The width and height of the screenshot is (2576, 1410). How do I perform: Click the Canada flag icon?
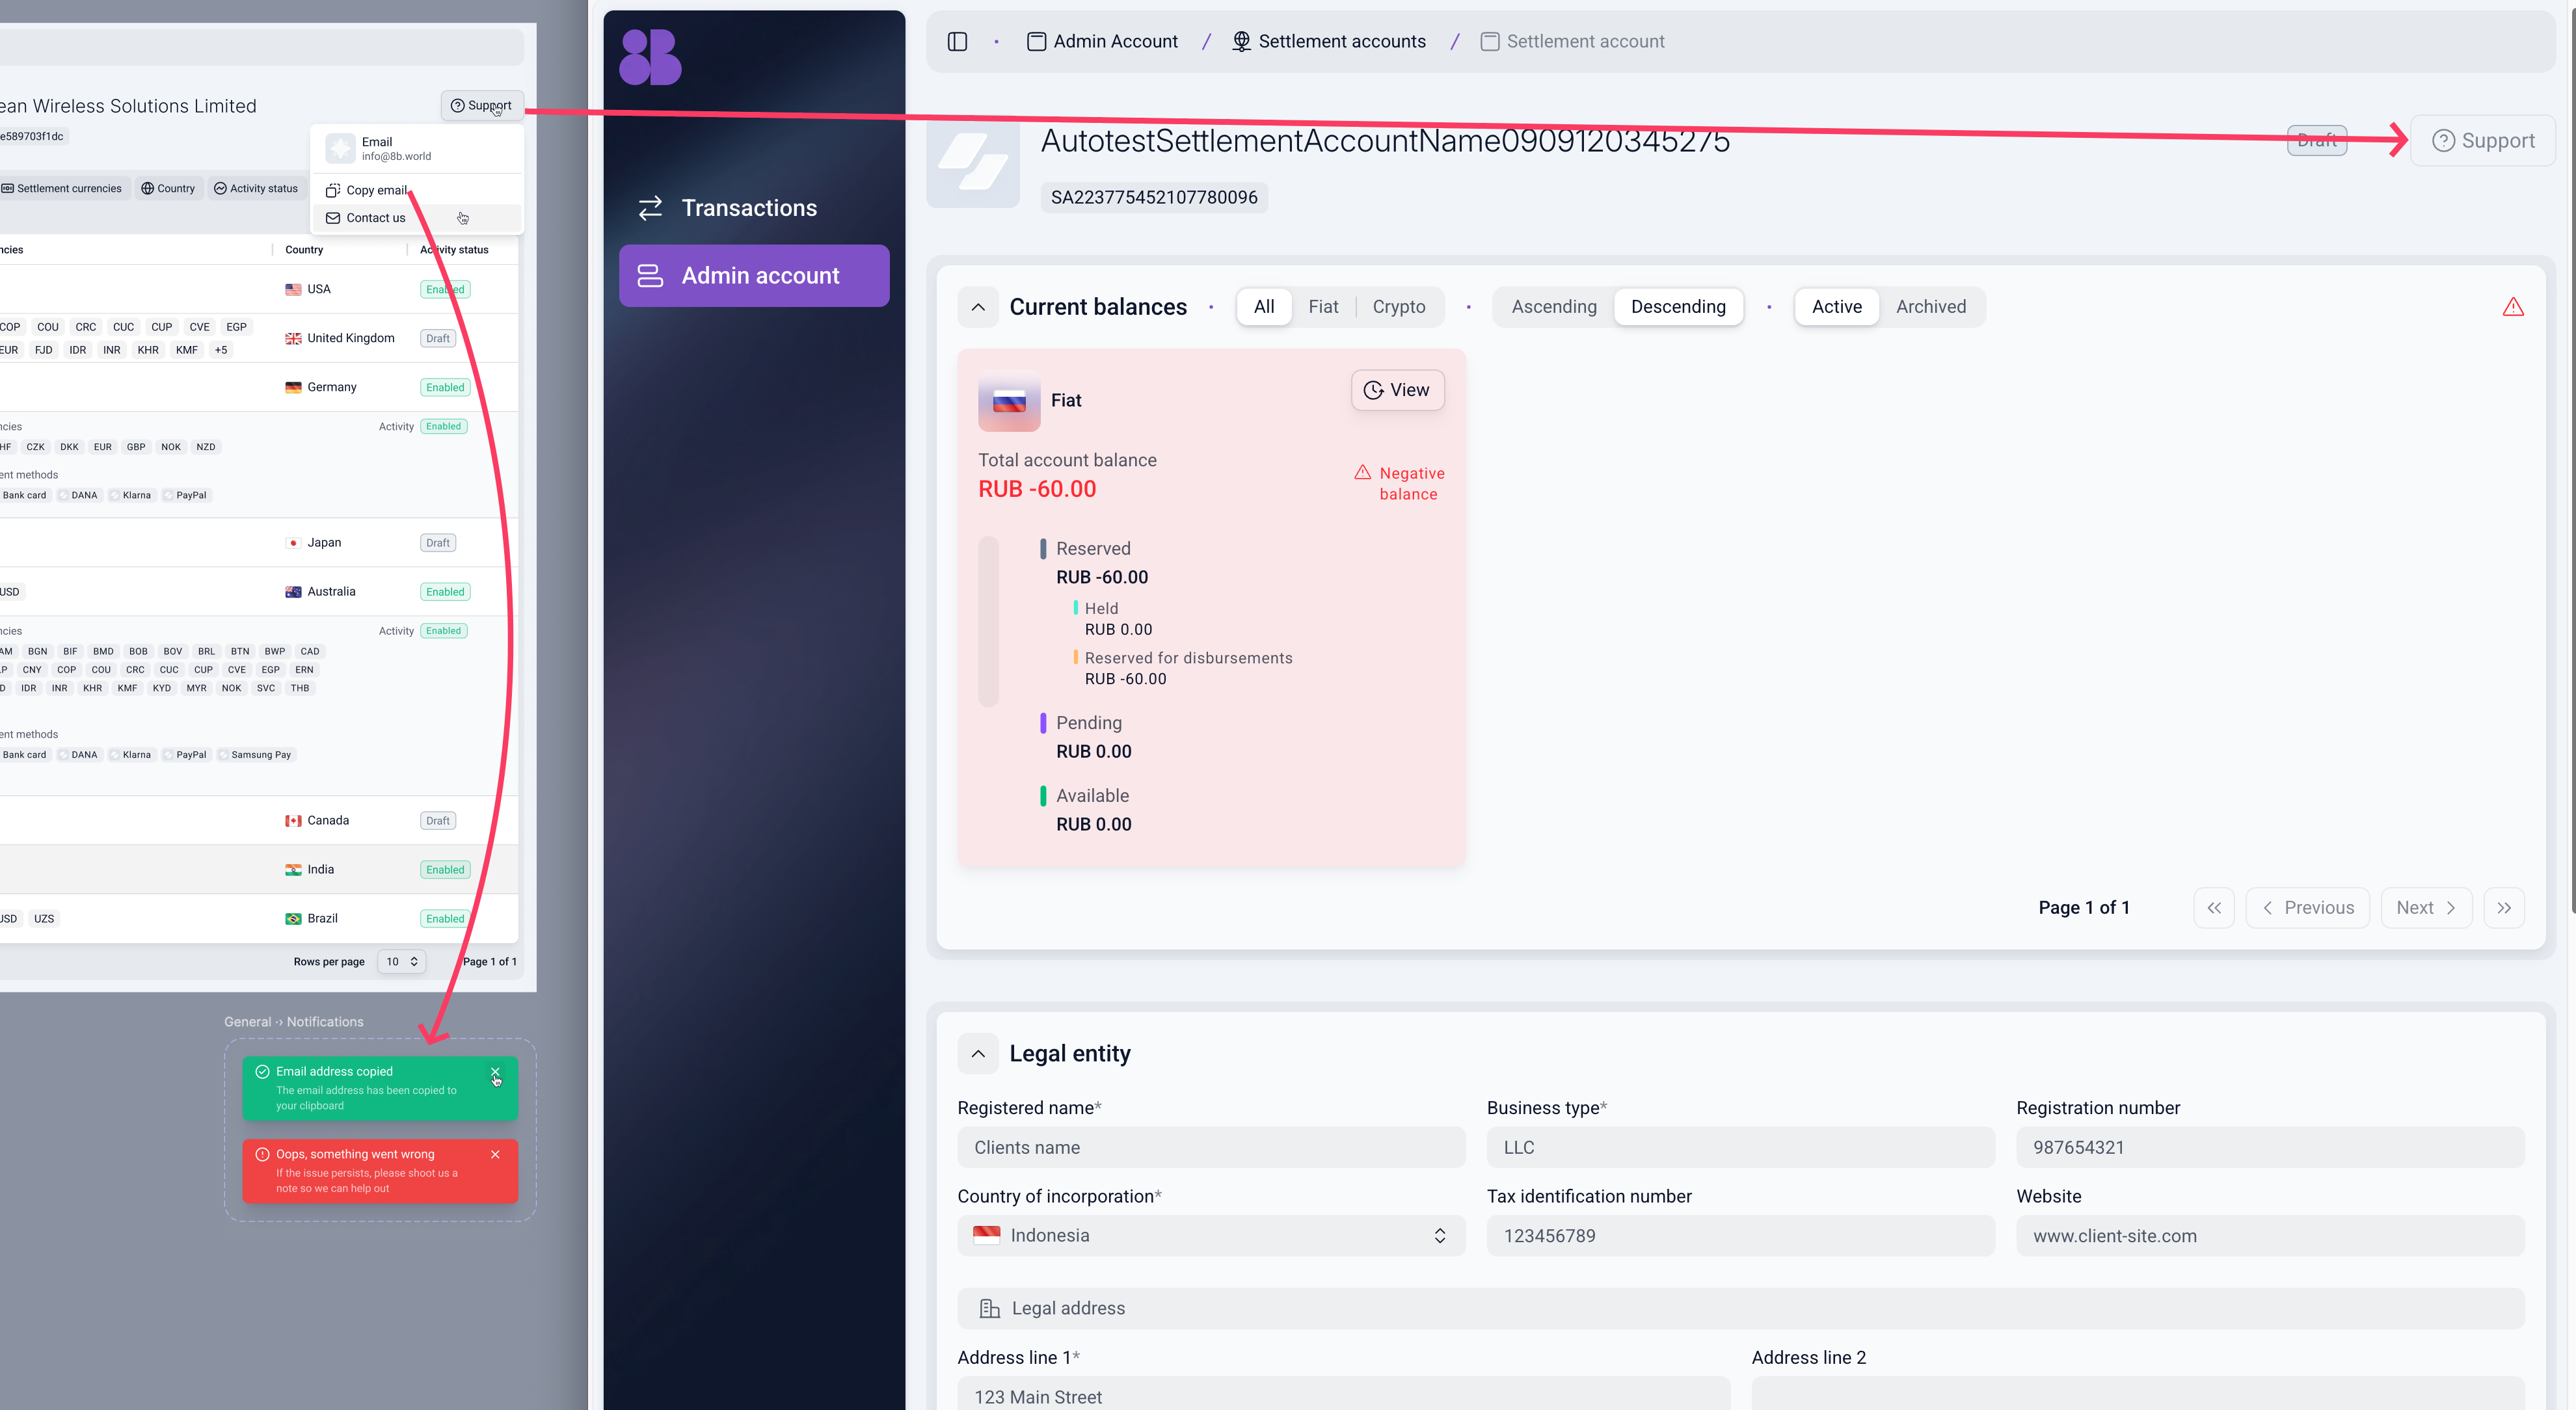tap(293, 821)
